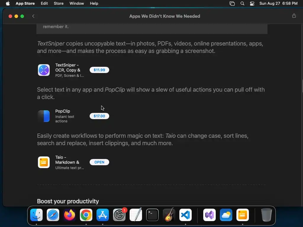This screenshot has height=227, width=303.
Task: Open the Taio - Markdown & title
Action: click(x=67, y=160)
